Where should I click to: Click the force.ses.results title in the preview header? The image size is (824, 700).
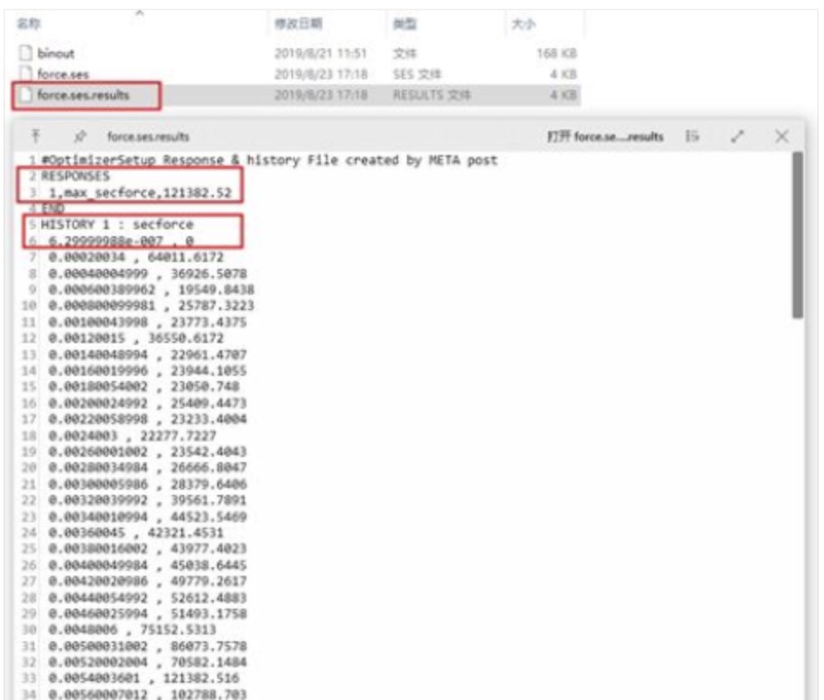148,136
